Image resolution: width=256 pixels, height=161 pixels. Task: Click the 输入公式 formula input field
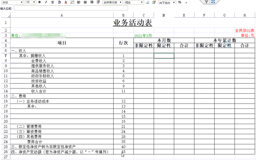coord(71,8)
